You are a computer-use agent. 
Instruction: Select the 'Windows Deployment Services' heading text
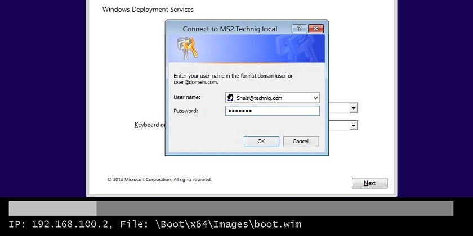point(148,10)
